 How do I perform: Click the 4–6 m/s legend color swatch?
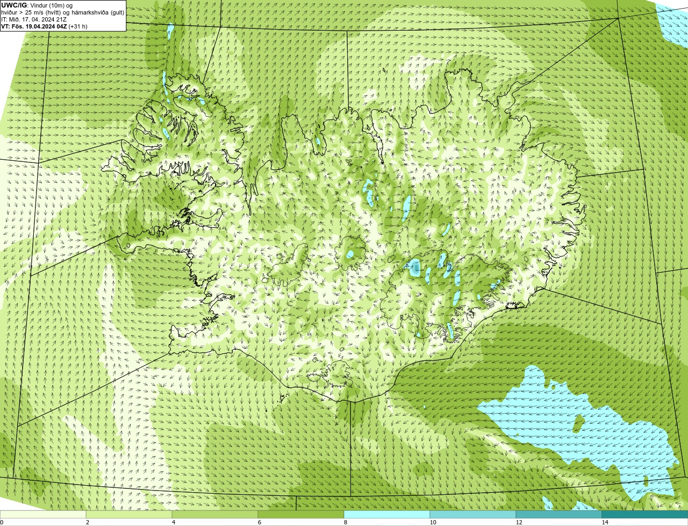pos(215,515)
